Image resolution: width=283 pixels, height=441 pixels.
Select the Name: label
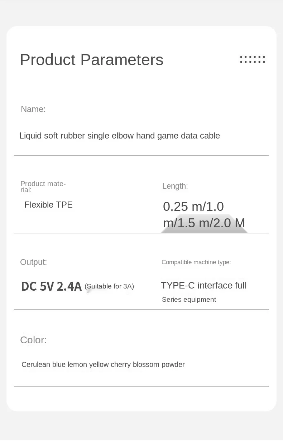(x=33, y=109)
